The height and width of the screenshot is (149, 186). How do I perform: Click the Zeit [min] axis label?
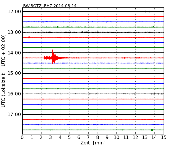click(x=93, y=143)
